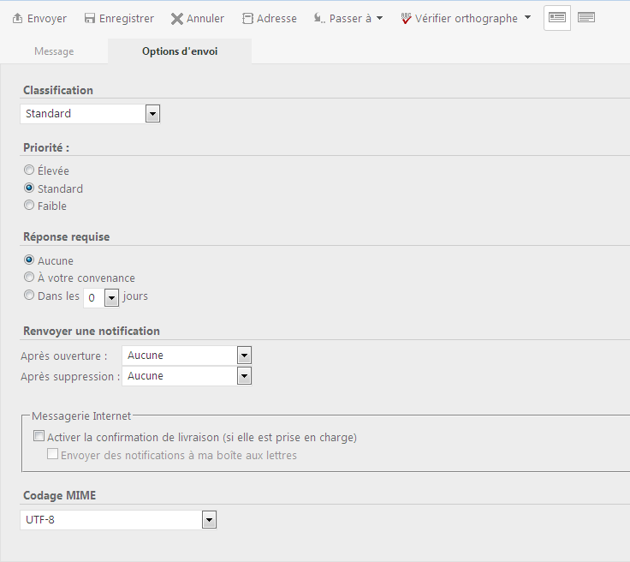This screenshot has width=630, height=562.
Task: Select the highlighted header layout icon
Action: pos(557,18)
